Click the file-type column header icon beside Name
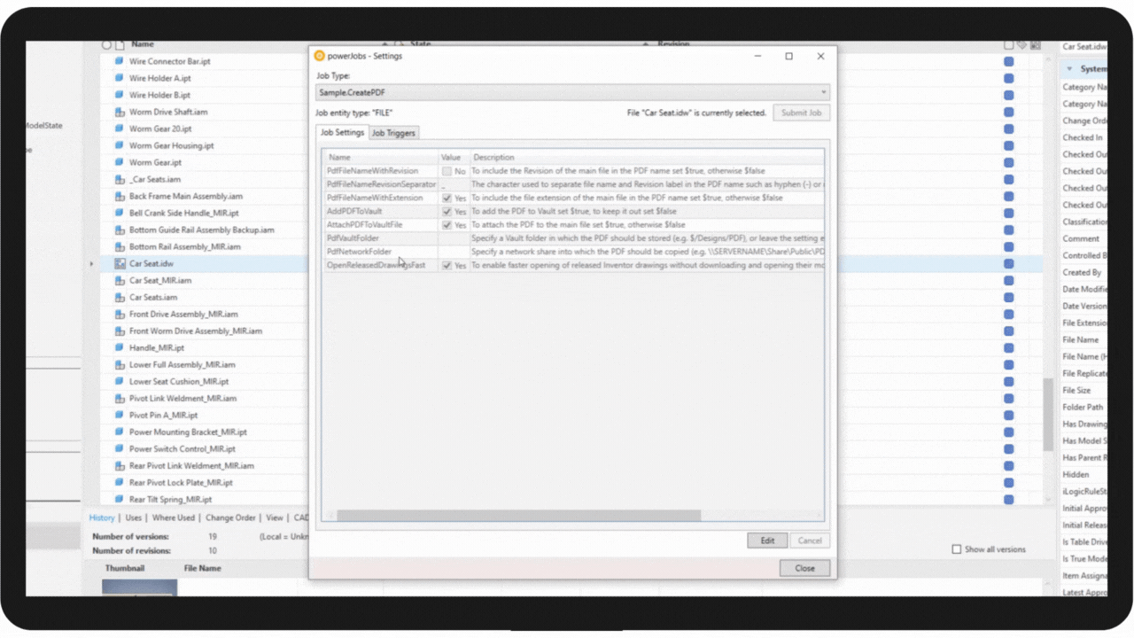 (x=120, y=44)
